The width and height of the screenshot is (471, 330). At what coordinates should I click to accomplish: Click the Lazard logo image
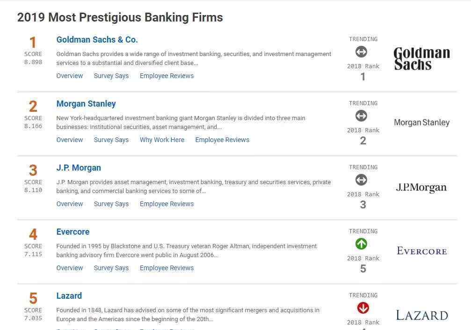[422, 316]
